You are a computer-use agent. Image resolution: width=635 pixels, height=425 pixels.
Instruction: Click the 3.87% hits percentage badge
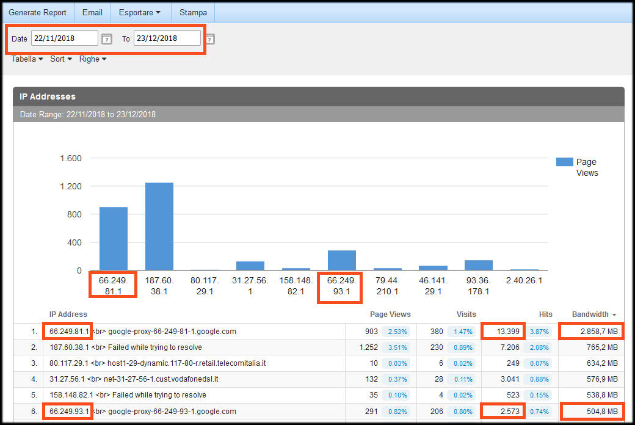tap(539, 332)
